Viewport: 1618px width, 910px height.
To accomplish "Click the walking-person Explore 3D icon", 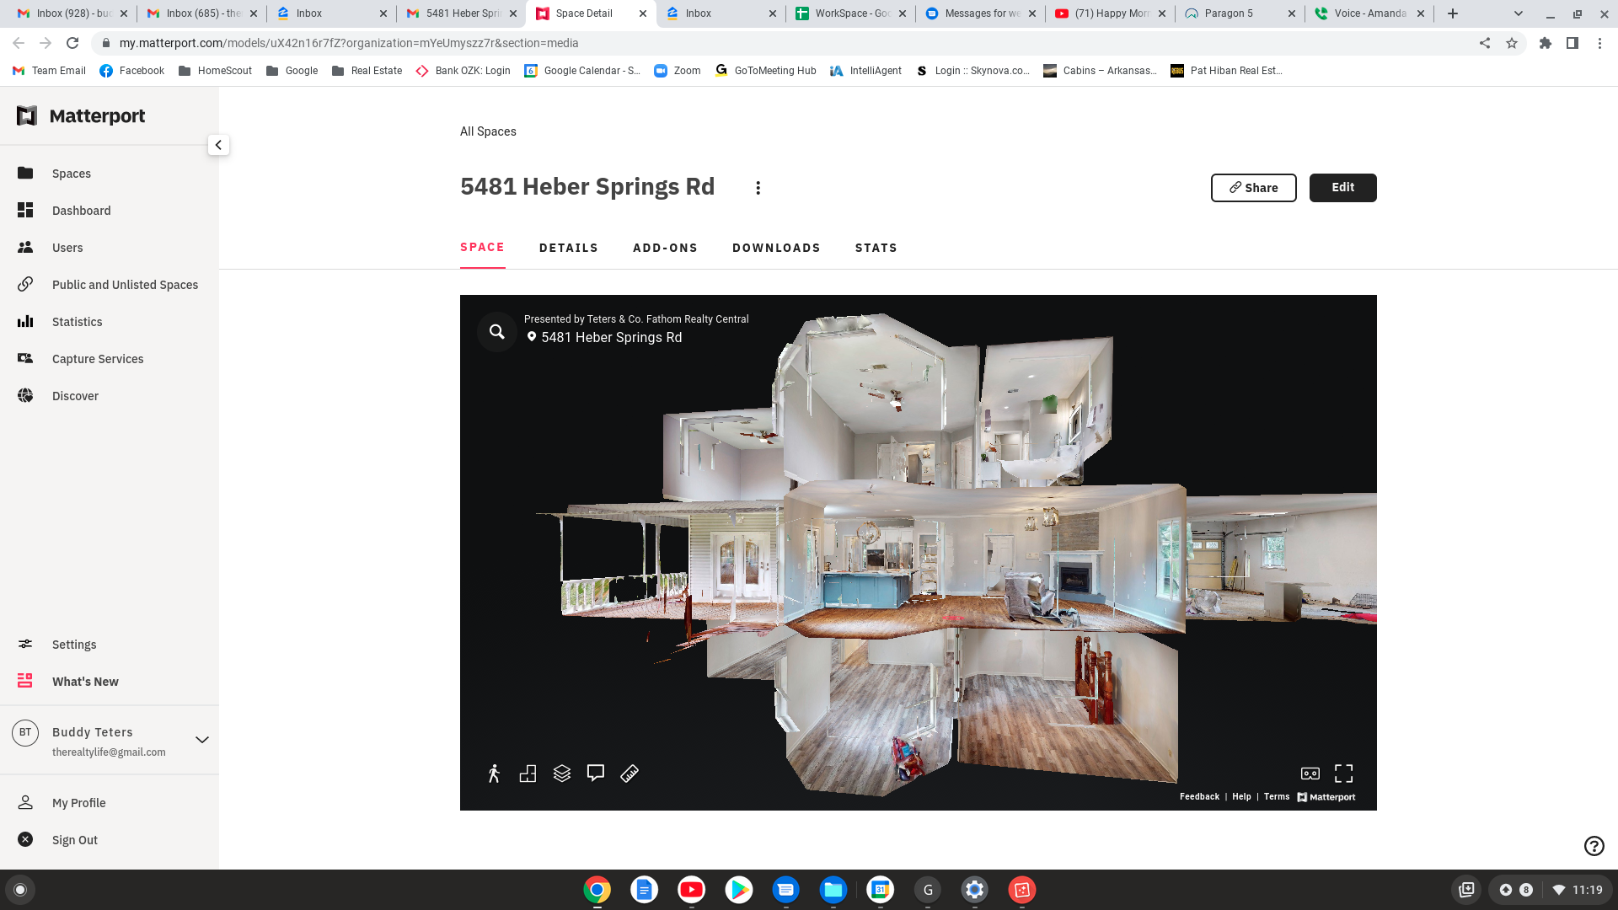I will (495, 773).
